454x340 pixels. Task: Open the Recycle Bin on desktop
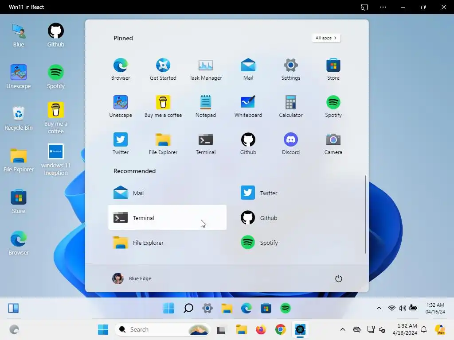coord(19,119)
